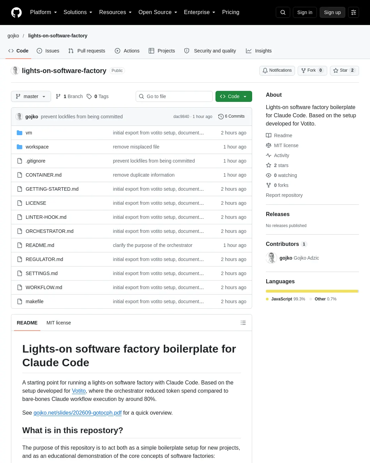370x463 pixels.
Task: Expand the Solutions menu
Action: pos(78,12)
